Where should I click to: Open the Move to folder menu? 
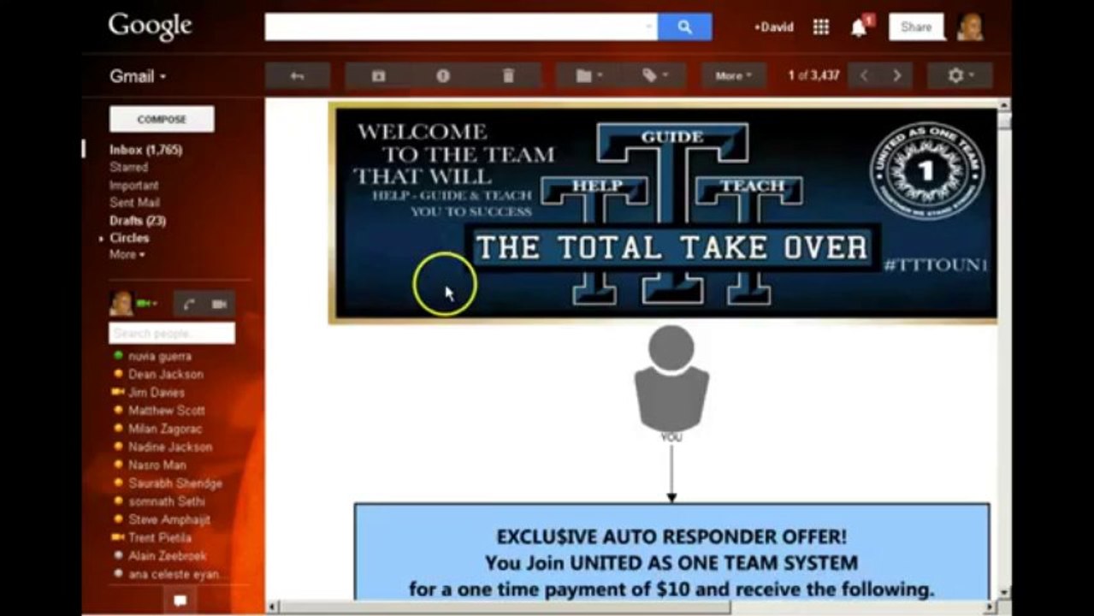[x=588, y=75]
